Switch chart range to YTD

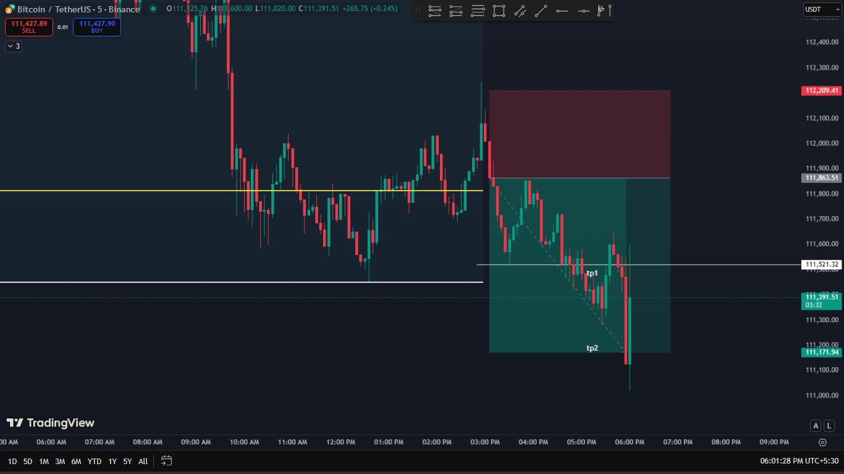coord(94,461)
